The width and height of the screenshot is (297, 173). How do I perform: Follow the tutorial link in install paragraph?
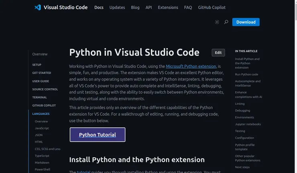83,172
